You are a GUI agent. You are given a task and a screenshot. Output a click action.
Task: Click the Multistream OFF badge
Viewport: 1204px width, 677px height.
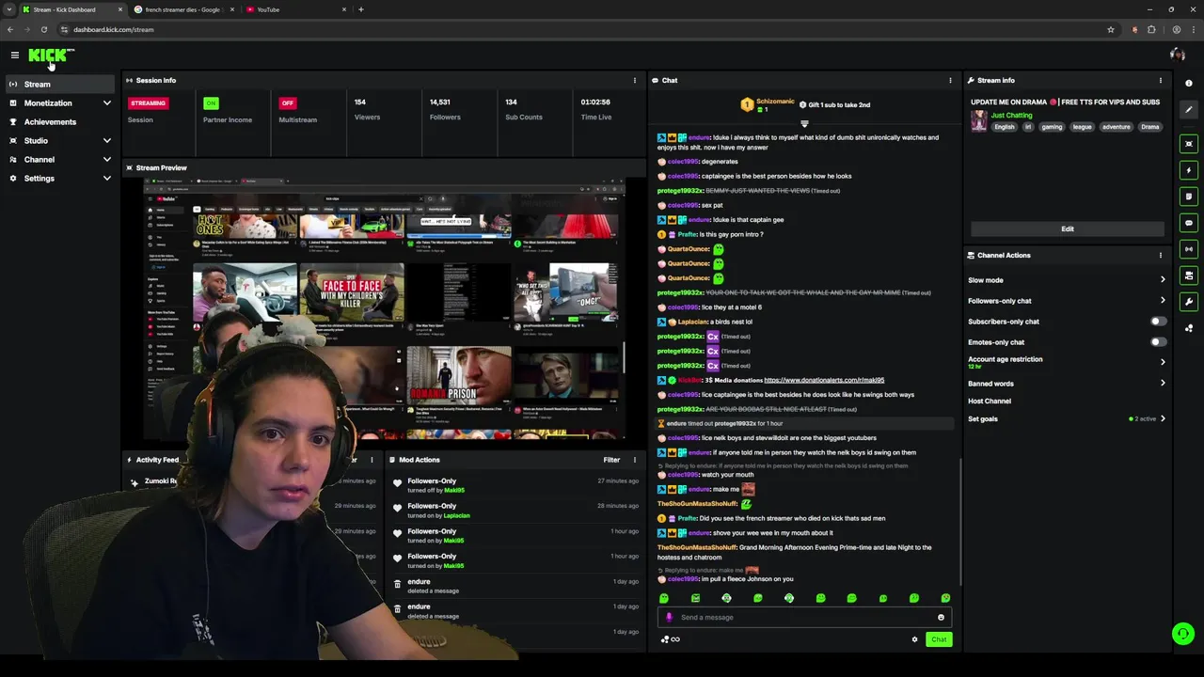click(x=288, y=103)
